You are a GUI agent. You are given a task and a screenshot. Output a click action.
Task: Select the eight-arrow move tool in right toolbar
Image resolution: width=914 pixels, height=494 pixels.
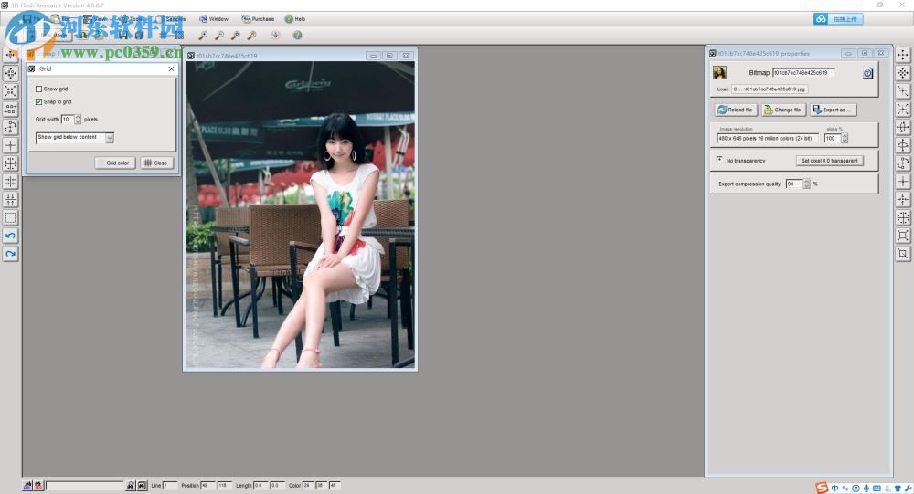tap(903, 73)
